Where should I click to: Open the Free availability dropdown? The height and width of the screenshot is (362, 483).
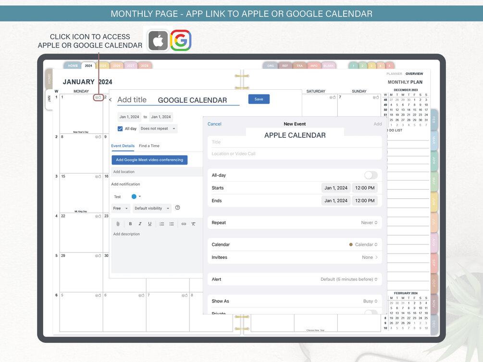tap(121, 208)
